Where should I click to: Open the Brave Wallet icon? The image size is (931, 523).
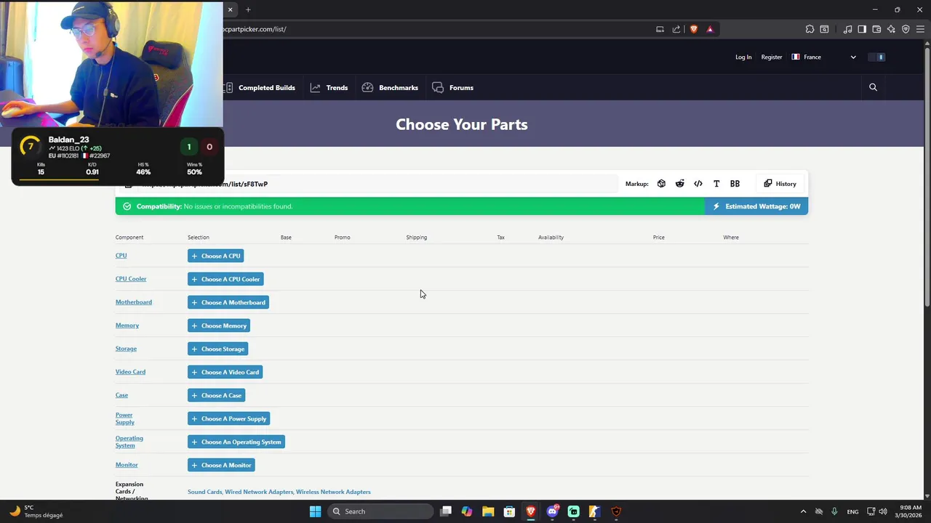(x=876, y=29)
